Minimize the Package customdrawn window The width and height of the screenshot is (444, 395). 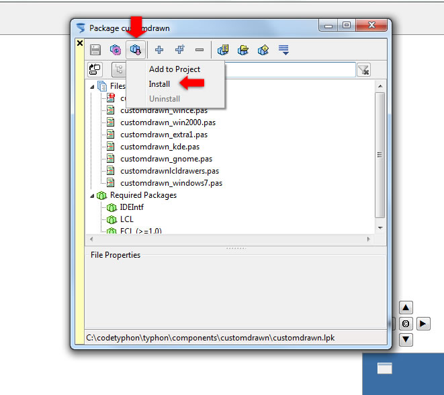point(328,26)
